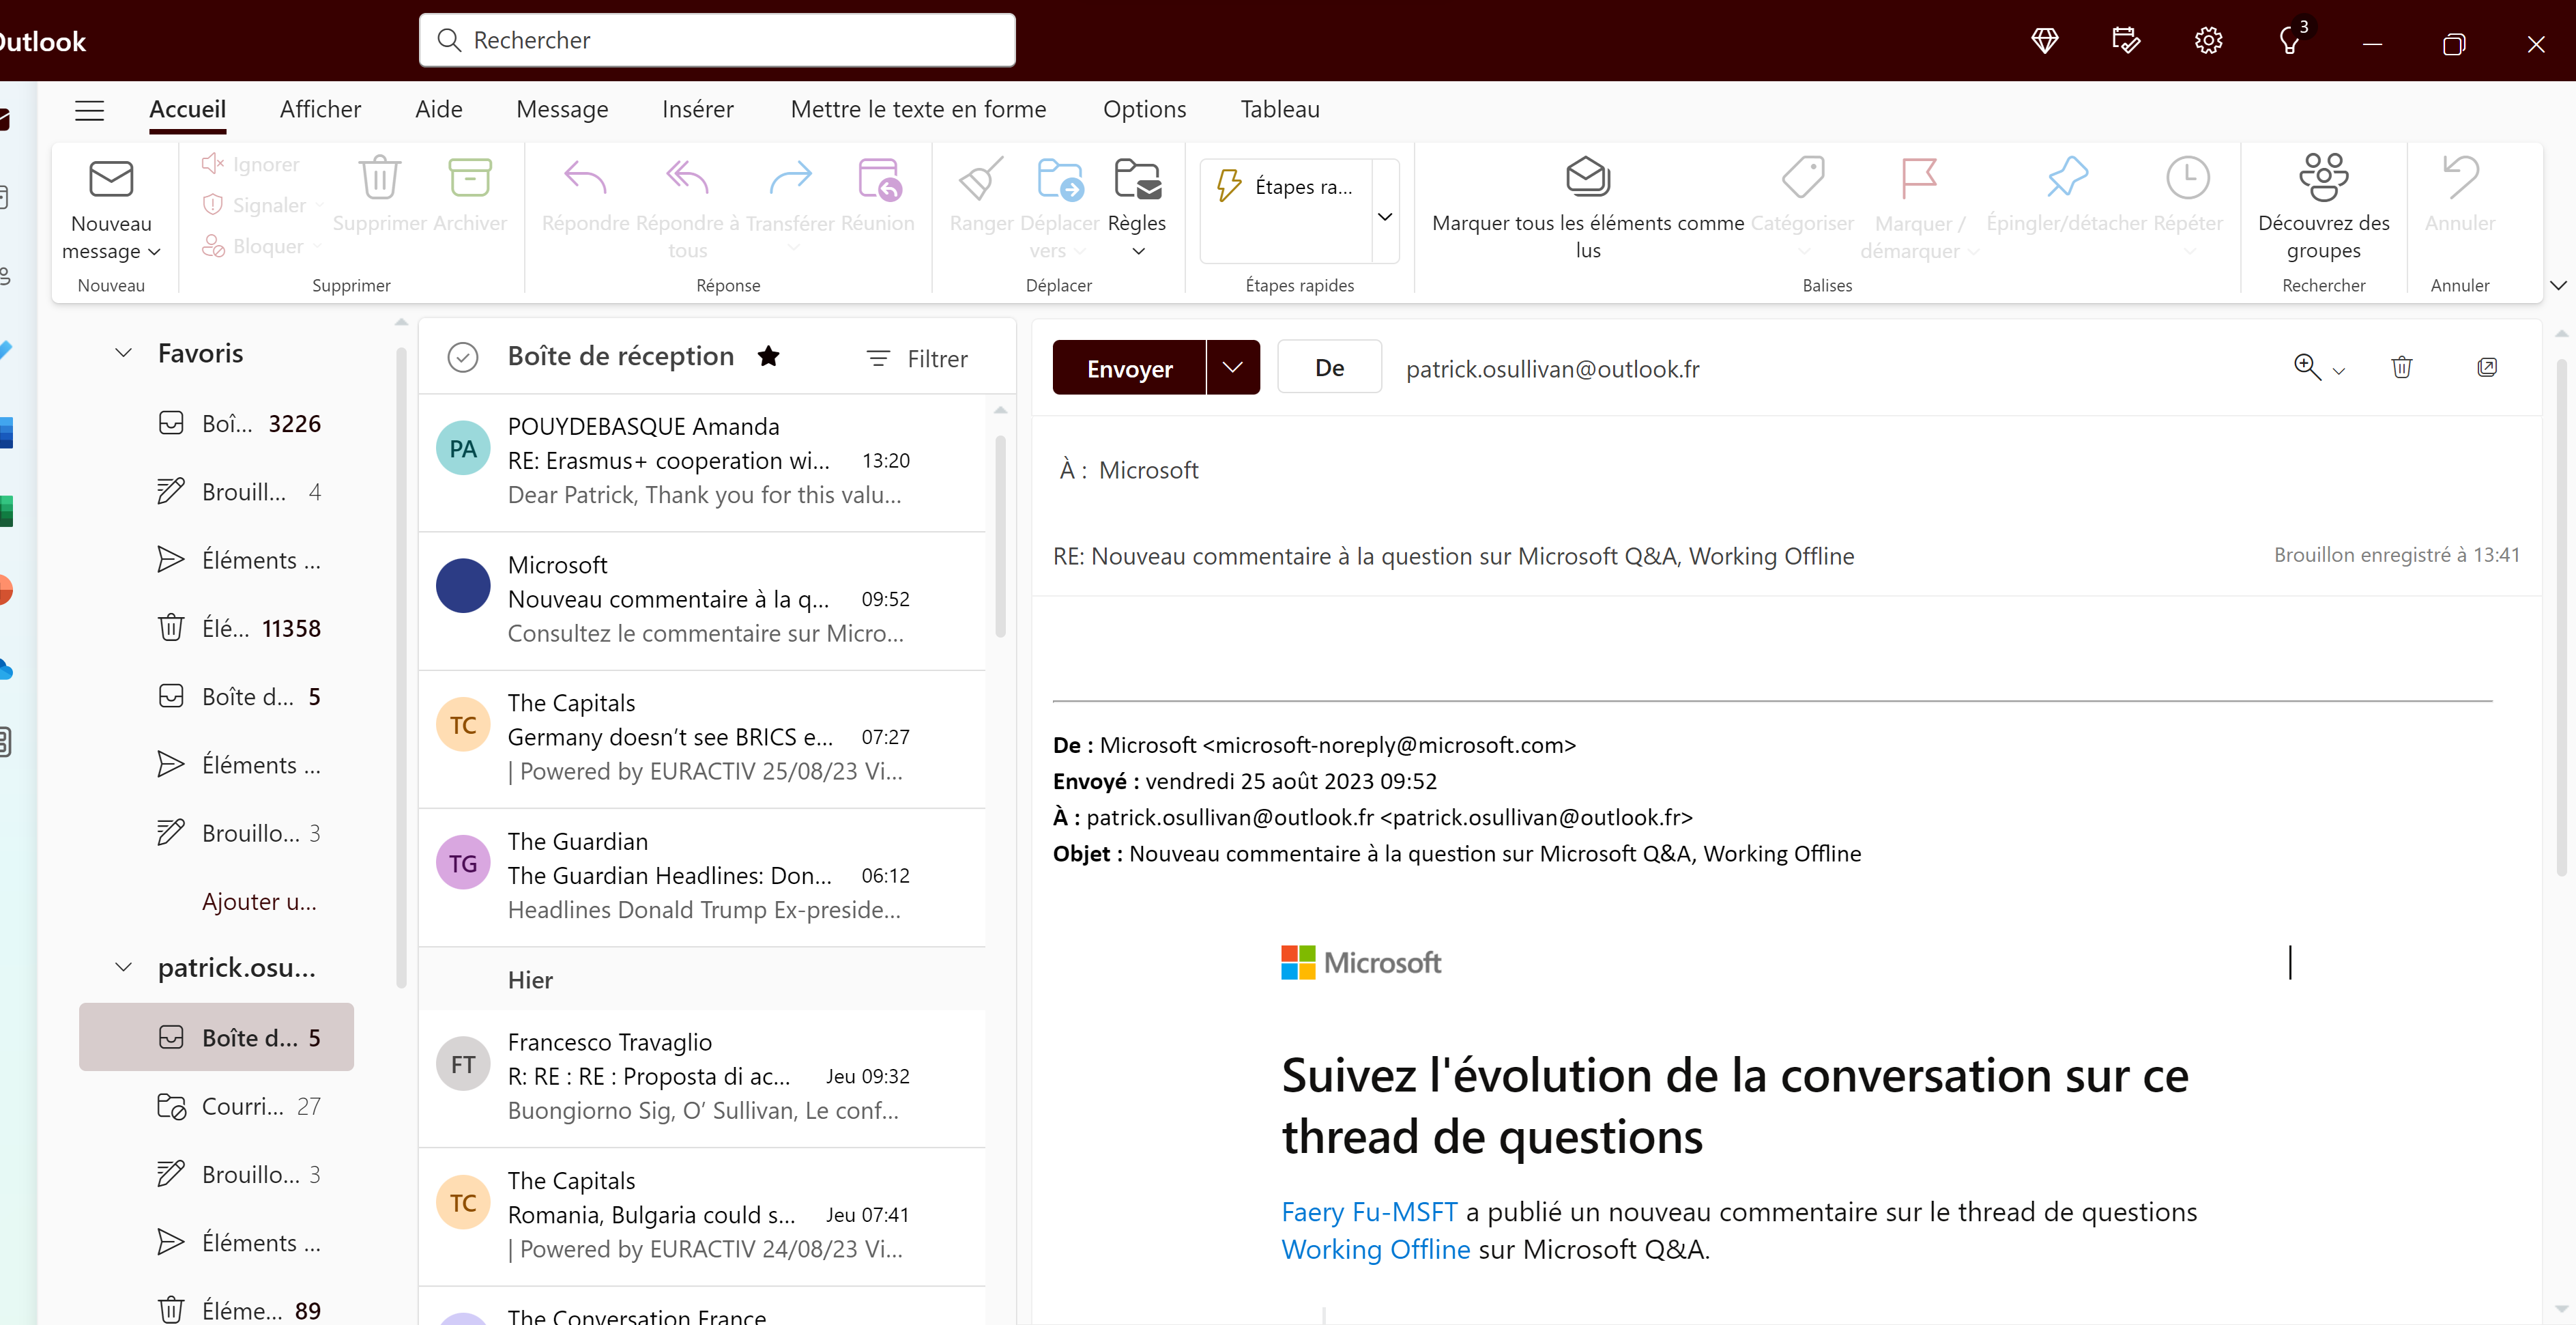Click Marquer tous les éléments comme lus

point(1587,178)
